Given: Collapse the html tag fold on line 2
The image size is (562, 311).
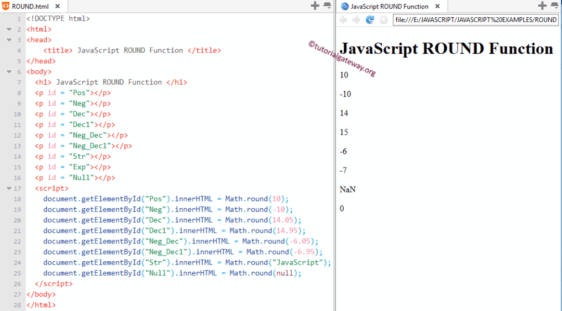Looking at the screenshot, I should (x=9, y=29).
